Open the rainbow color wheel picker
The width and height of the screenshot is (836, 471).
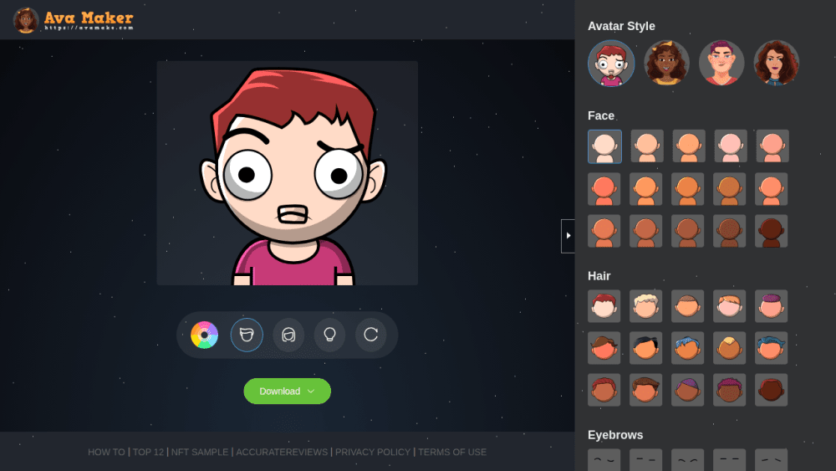point(204,335)
